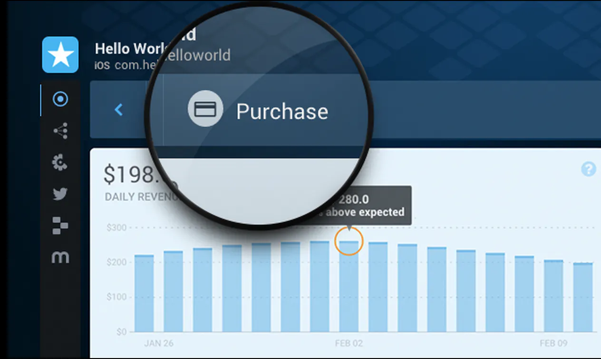The width and height of the screenshot is (601, 359).
Task: Click the $100 y-axis label
Action: pos(117,297)
